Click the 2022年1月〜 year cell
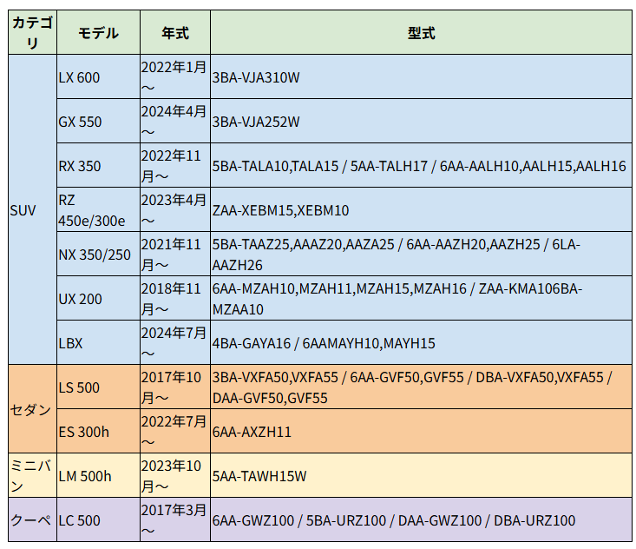The width and height of the screenshot is (636, 549). click(x=175, y=76)
